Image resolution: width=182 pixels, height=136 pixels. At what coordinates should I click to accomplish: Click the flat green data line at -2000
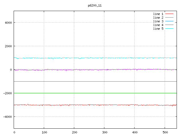coord(95,93)
